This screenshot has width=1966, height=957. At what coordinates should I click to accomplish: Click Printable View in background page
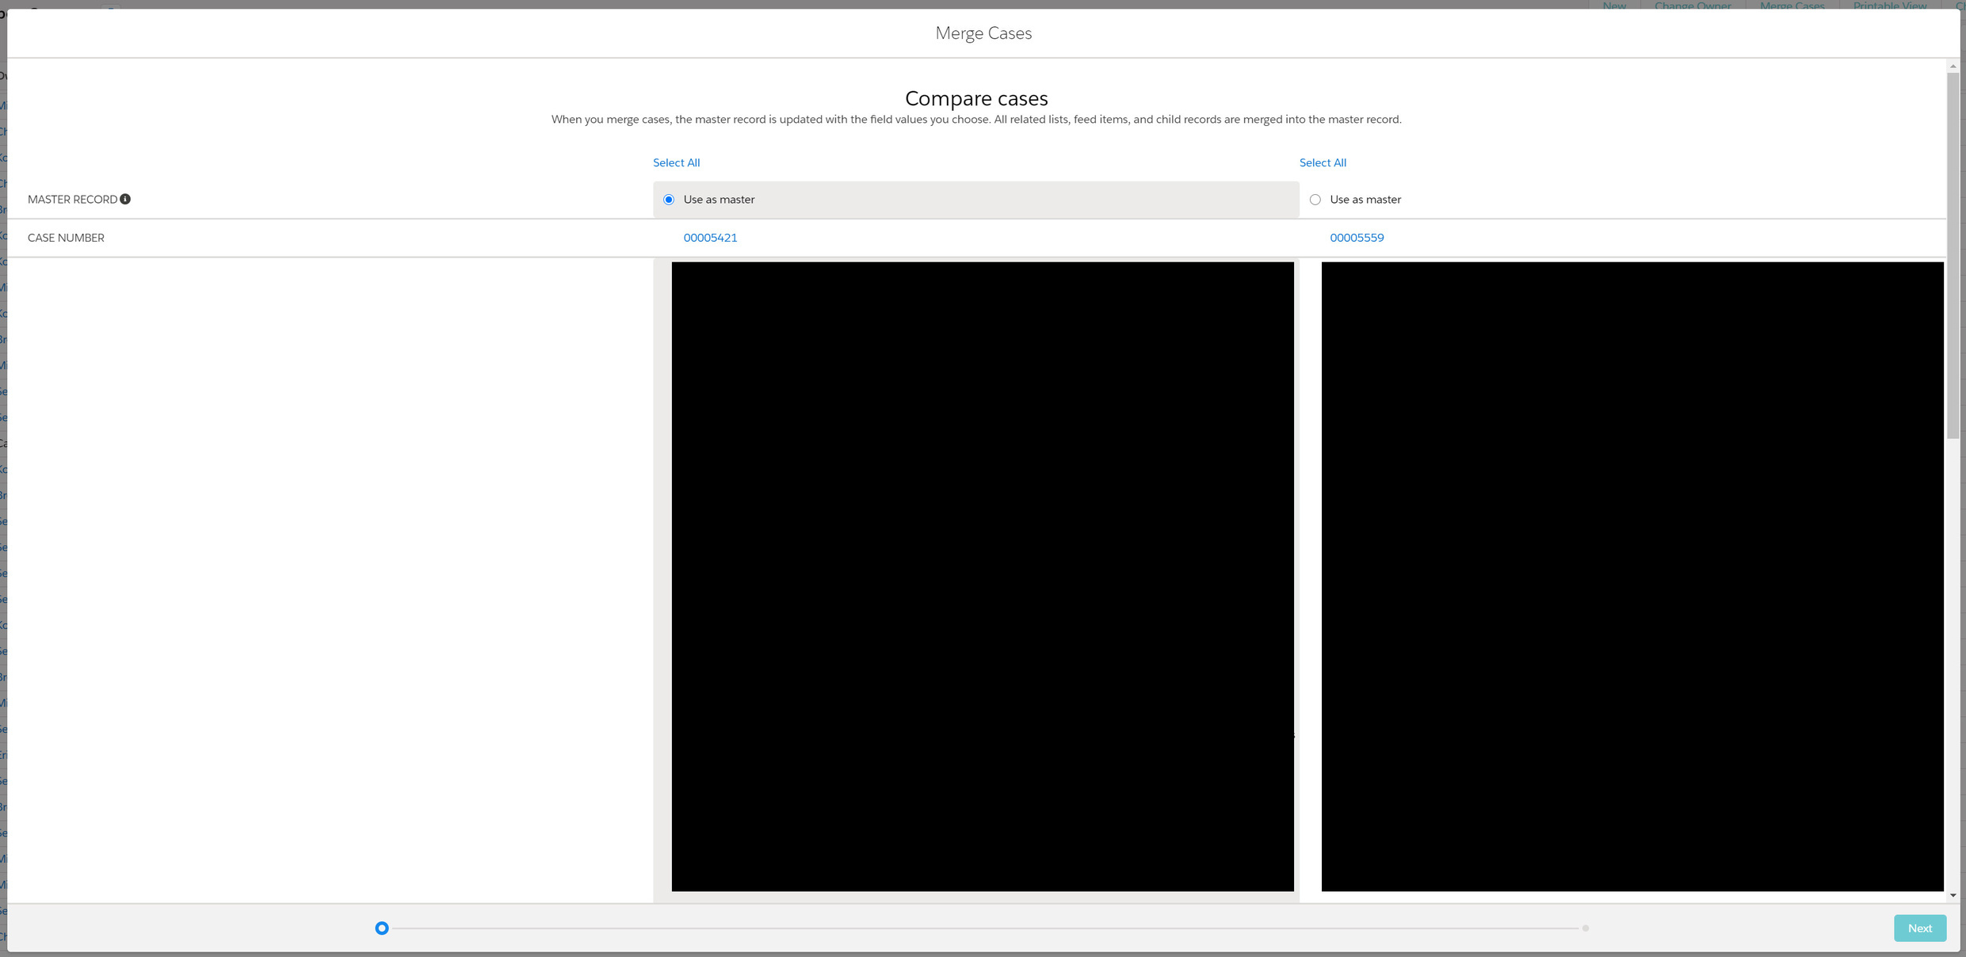(x=1889, y=6)
